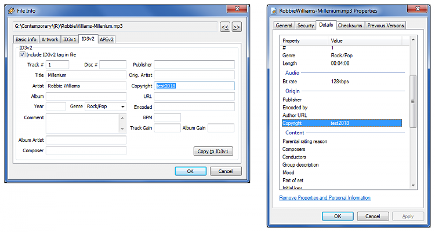Click the Property column header

304,40
